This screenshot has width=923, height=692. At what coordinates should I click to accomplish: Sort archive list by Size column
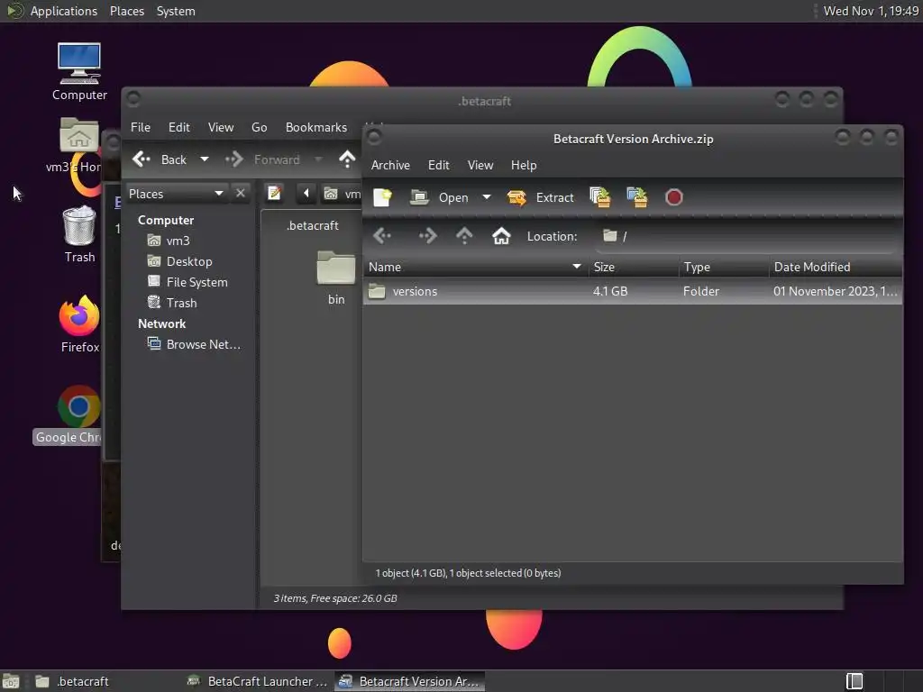634,267
